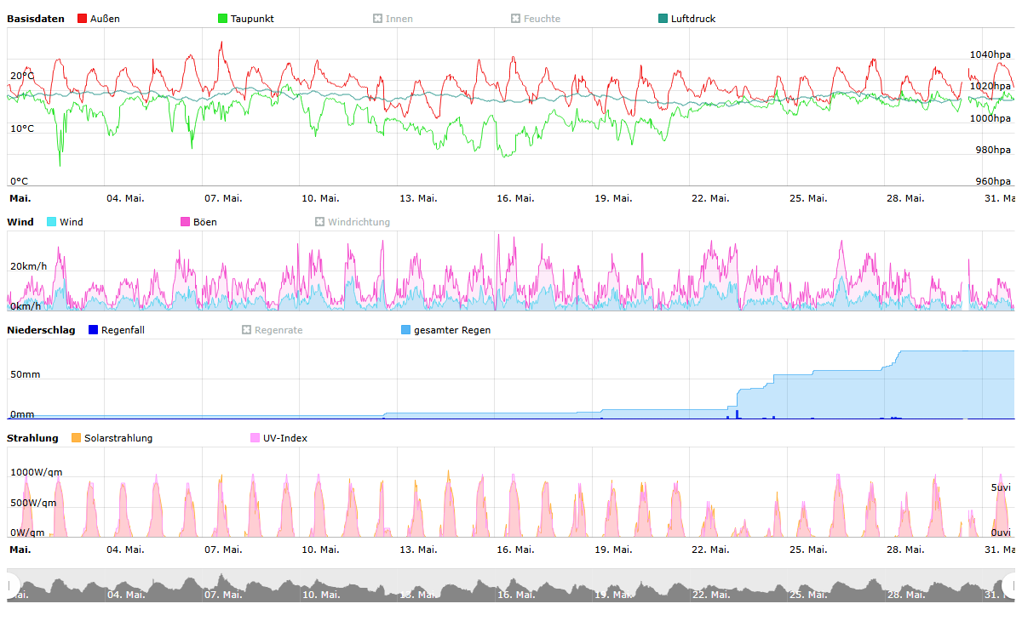
Task: Enable the Windrichtung series checkbox
Action: (320, 222)
